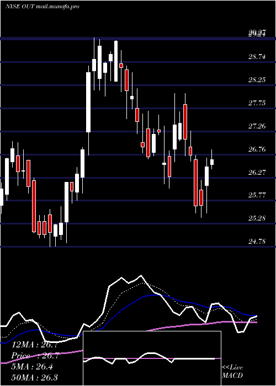The height and width of the screenshot is (386, 276).
Task: Click the 27.75 price level label
Action: [257, 103]
